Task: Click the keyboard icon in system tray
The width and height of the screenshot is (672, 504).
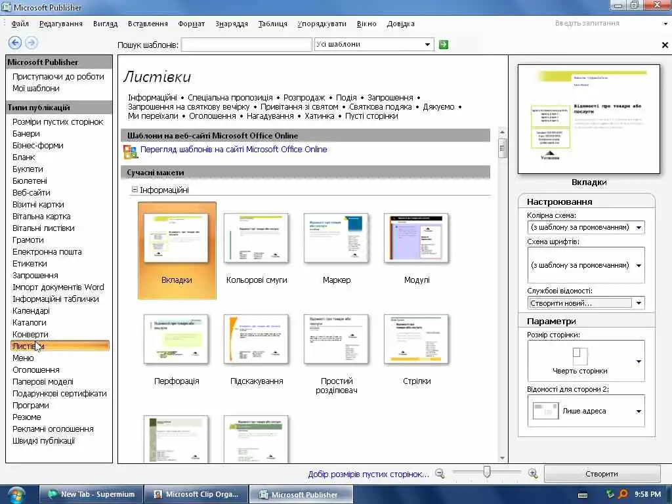Action: (x=583, y=495)
